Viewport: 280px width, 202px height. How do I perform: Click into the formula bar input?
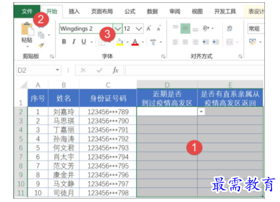click(x=195, y=71)
